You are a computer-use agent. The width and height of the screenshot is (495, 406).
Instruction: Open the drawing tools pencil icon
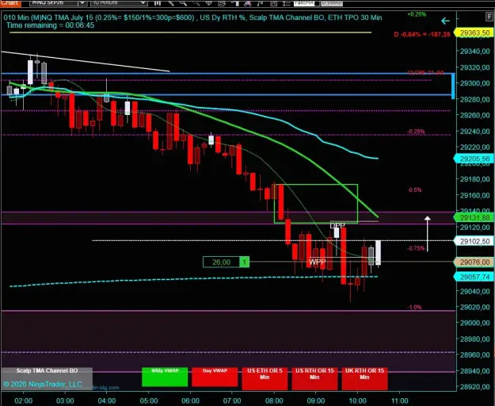pyautogui.click(x=170, y=3)
